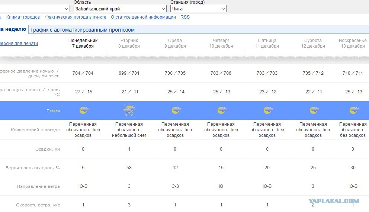This screenshot has width=369, height=212.
Task: Select the Четверг 10 декабря column header
Action: point(221,43)
